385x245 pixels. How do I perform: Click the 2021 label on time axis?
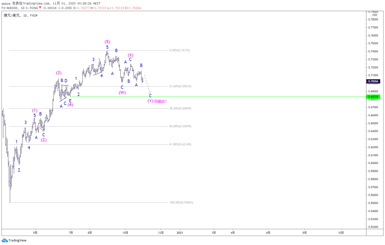tap(180, 233)
